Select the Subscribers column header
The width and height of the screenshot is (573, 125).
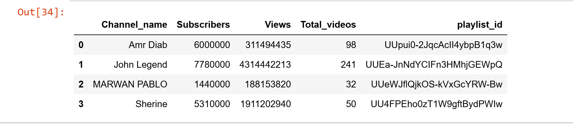coord(203,25)
